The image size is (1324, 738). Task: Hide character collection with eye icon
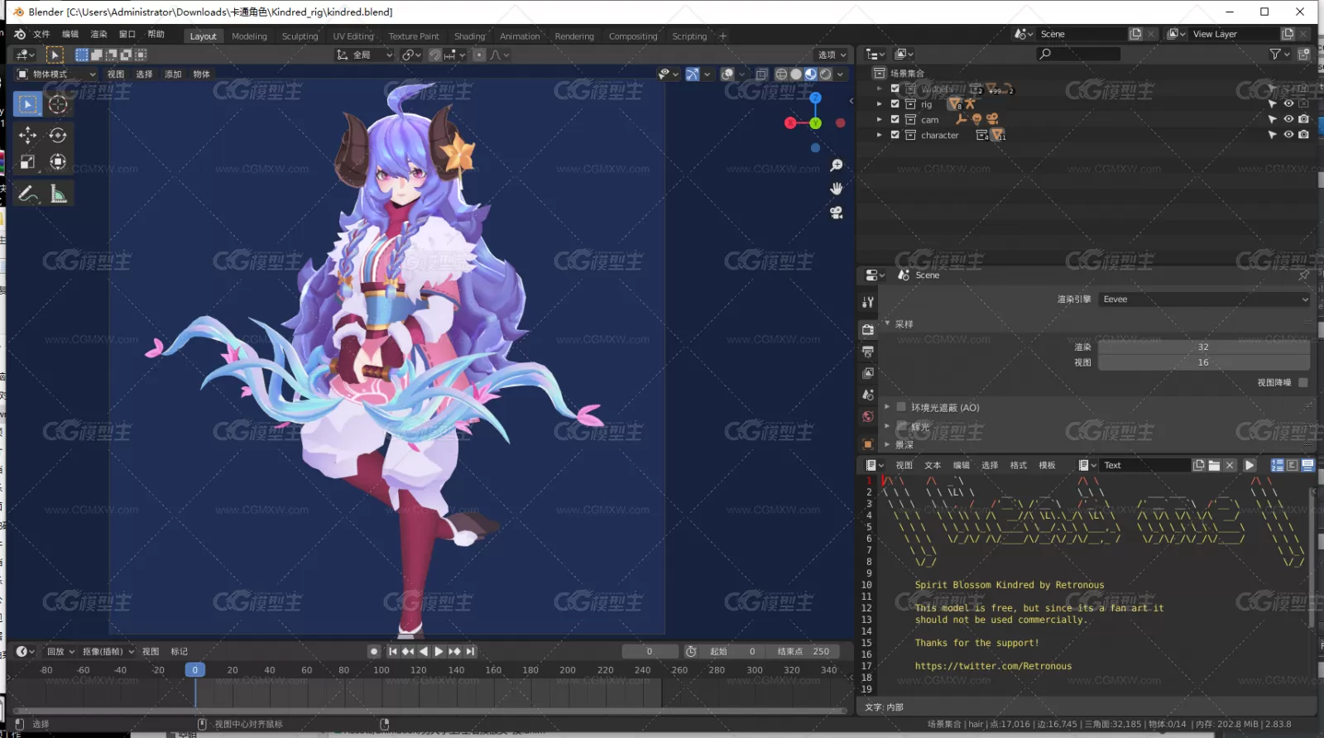coord(1288,135)
